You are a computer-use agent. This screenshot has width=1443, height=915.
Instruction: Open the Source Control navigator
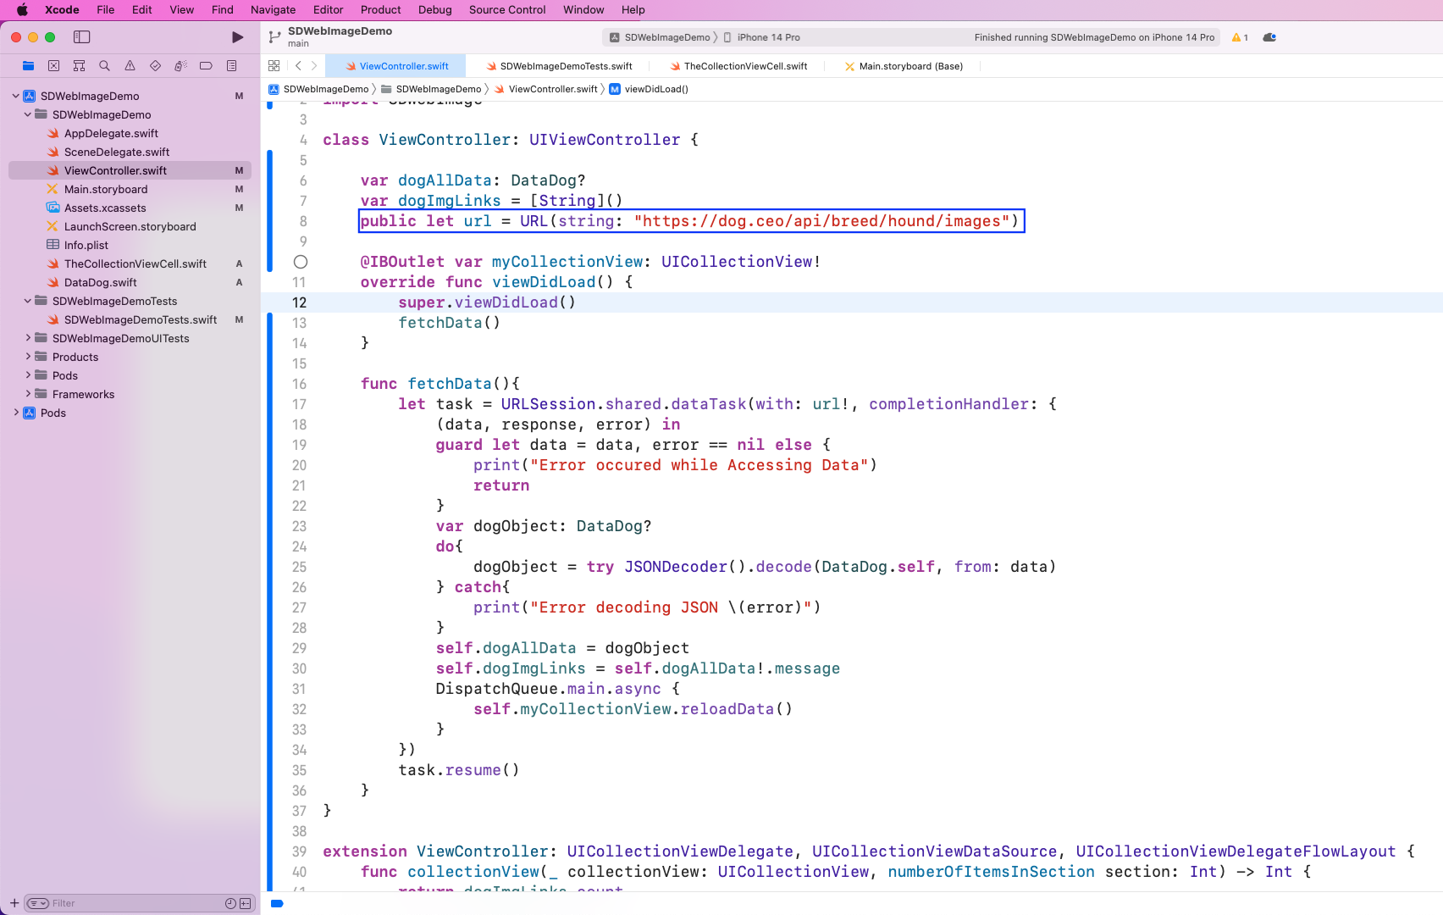53,65
